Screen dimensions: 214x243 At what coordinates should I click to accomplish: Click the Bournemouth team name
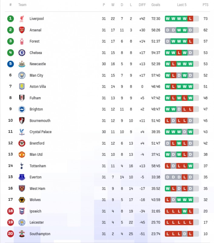coord(40,121)
